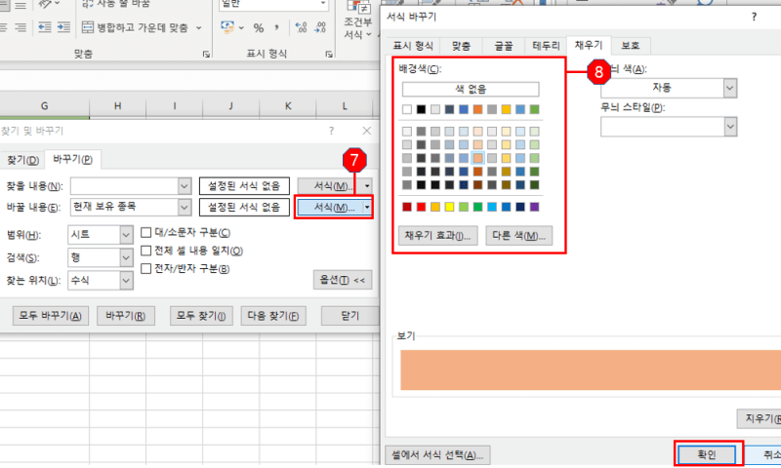Click 바꿀 내용 field containing 현재 보유 종목
This screenshot has width=781, height=468.
click(125, 207)
